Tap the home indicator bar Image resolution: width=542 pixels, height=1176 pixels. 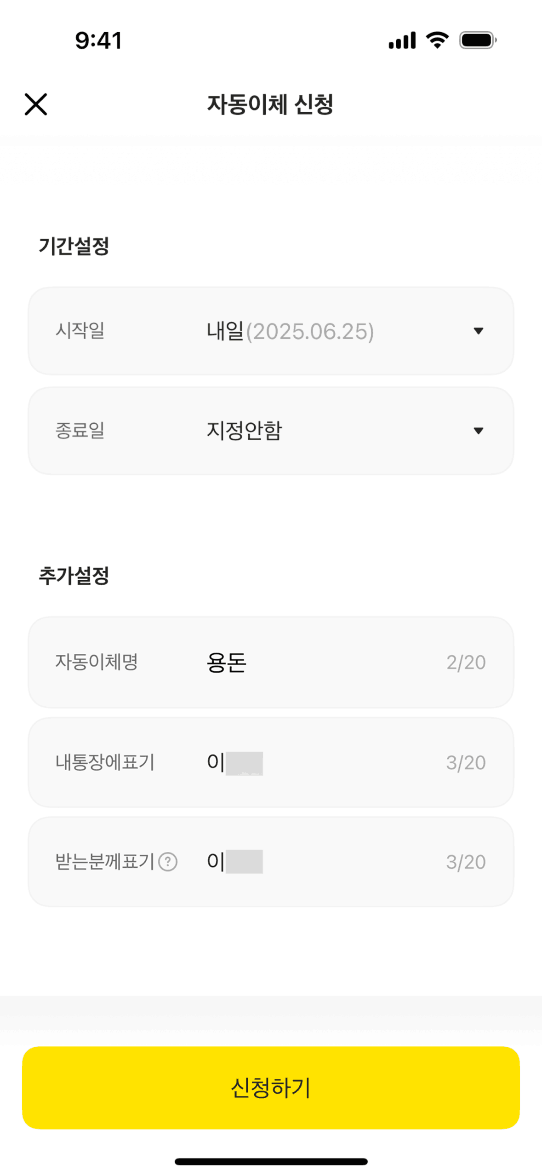(271, 1161)
